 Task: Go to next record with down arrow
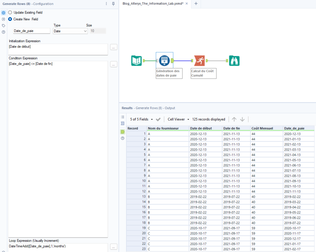[x=242, y=119]
